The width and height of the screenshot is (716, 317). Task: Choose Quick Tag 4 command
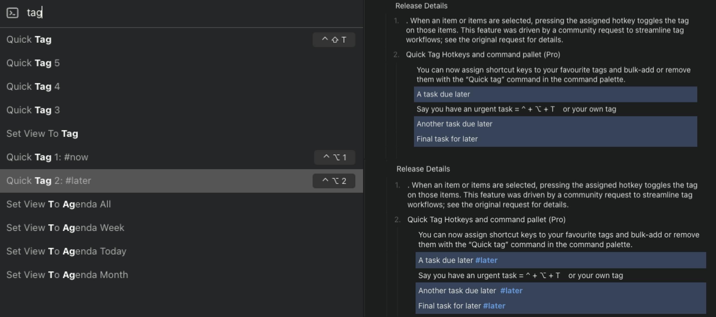tap(33, 87)
